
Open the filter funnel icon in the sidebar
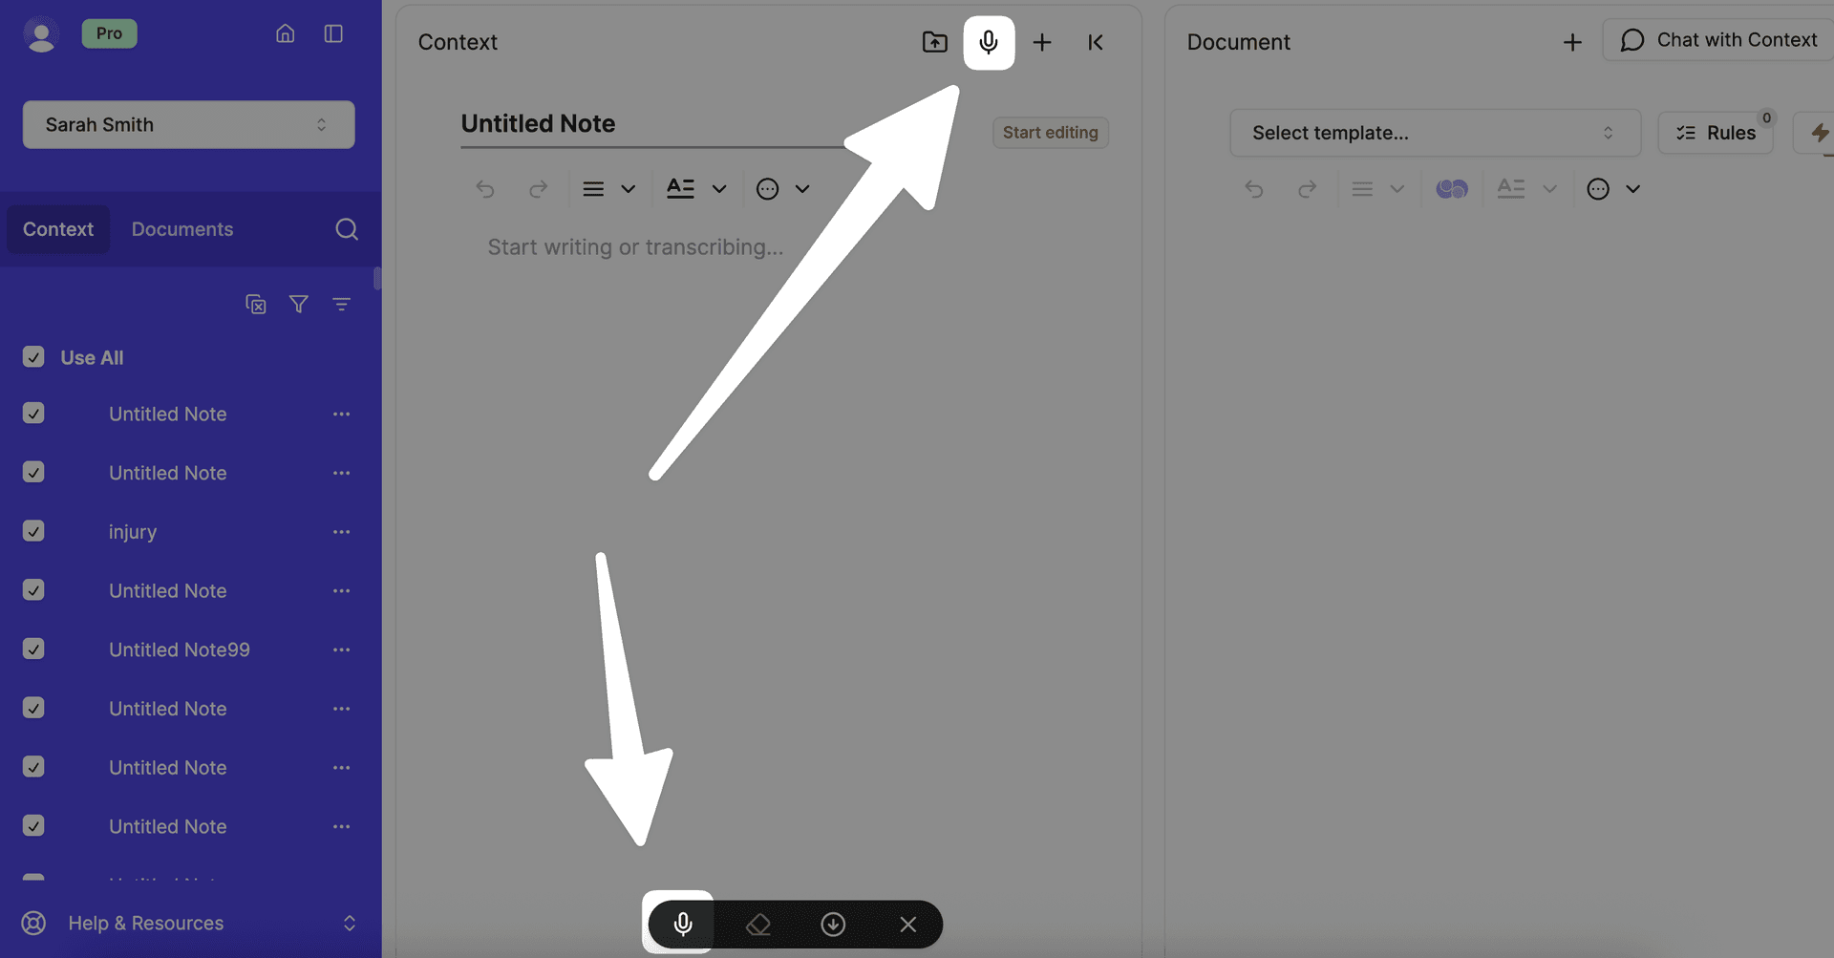[x=298, y=304]
